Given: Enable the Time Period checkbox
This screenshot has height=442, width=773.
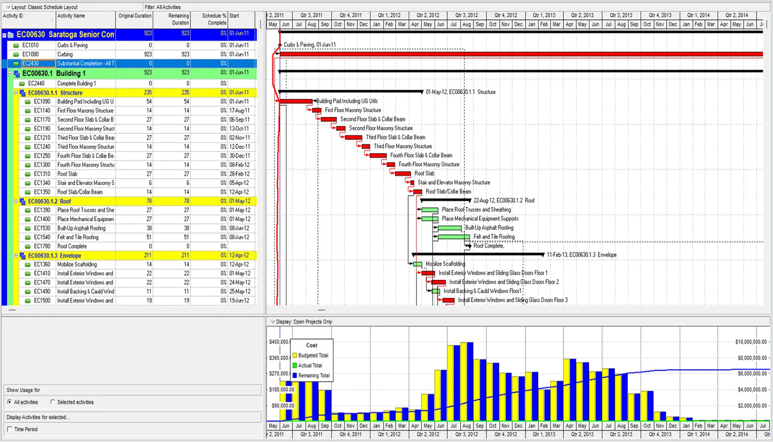Looking at the screenshot, I should (10, 429).
